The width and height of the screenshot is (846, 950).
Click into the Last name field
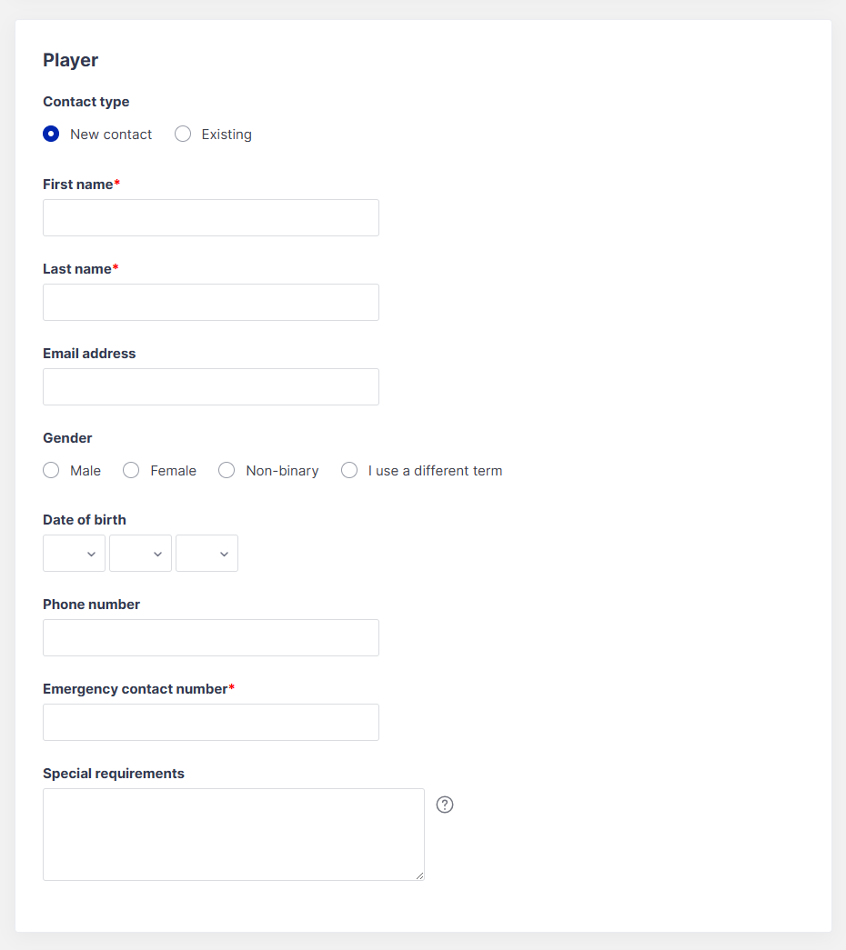(210, 302)
